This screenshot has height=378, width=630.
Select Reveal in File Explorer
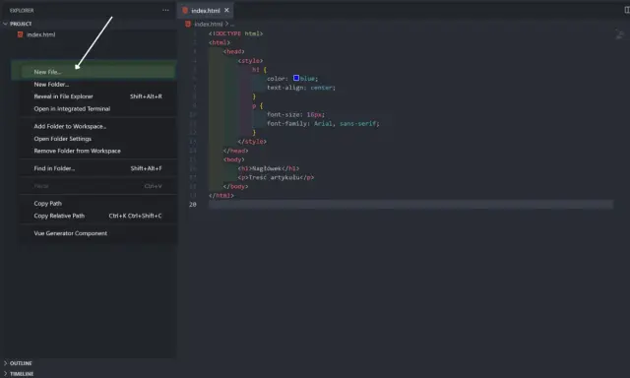coord(97,96)
